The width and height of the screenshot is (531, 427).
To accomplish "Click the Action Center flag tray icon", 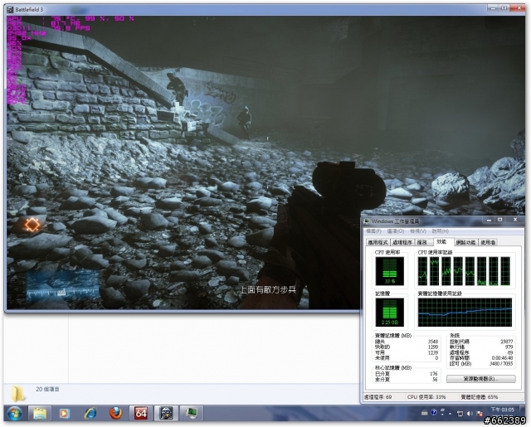I will tap(480, 414).
